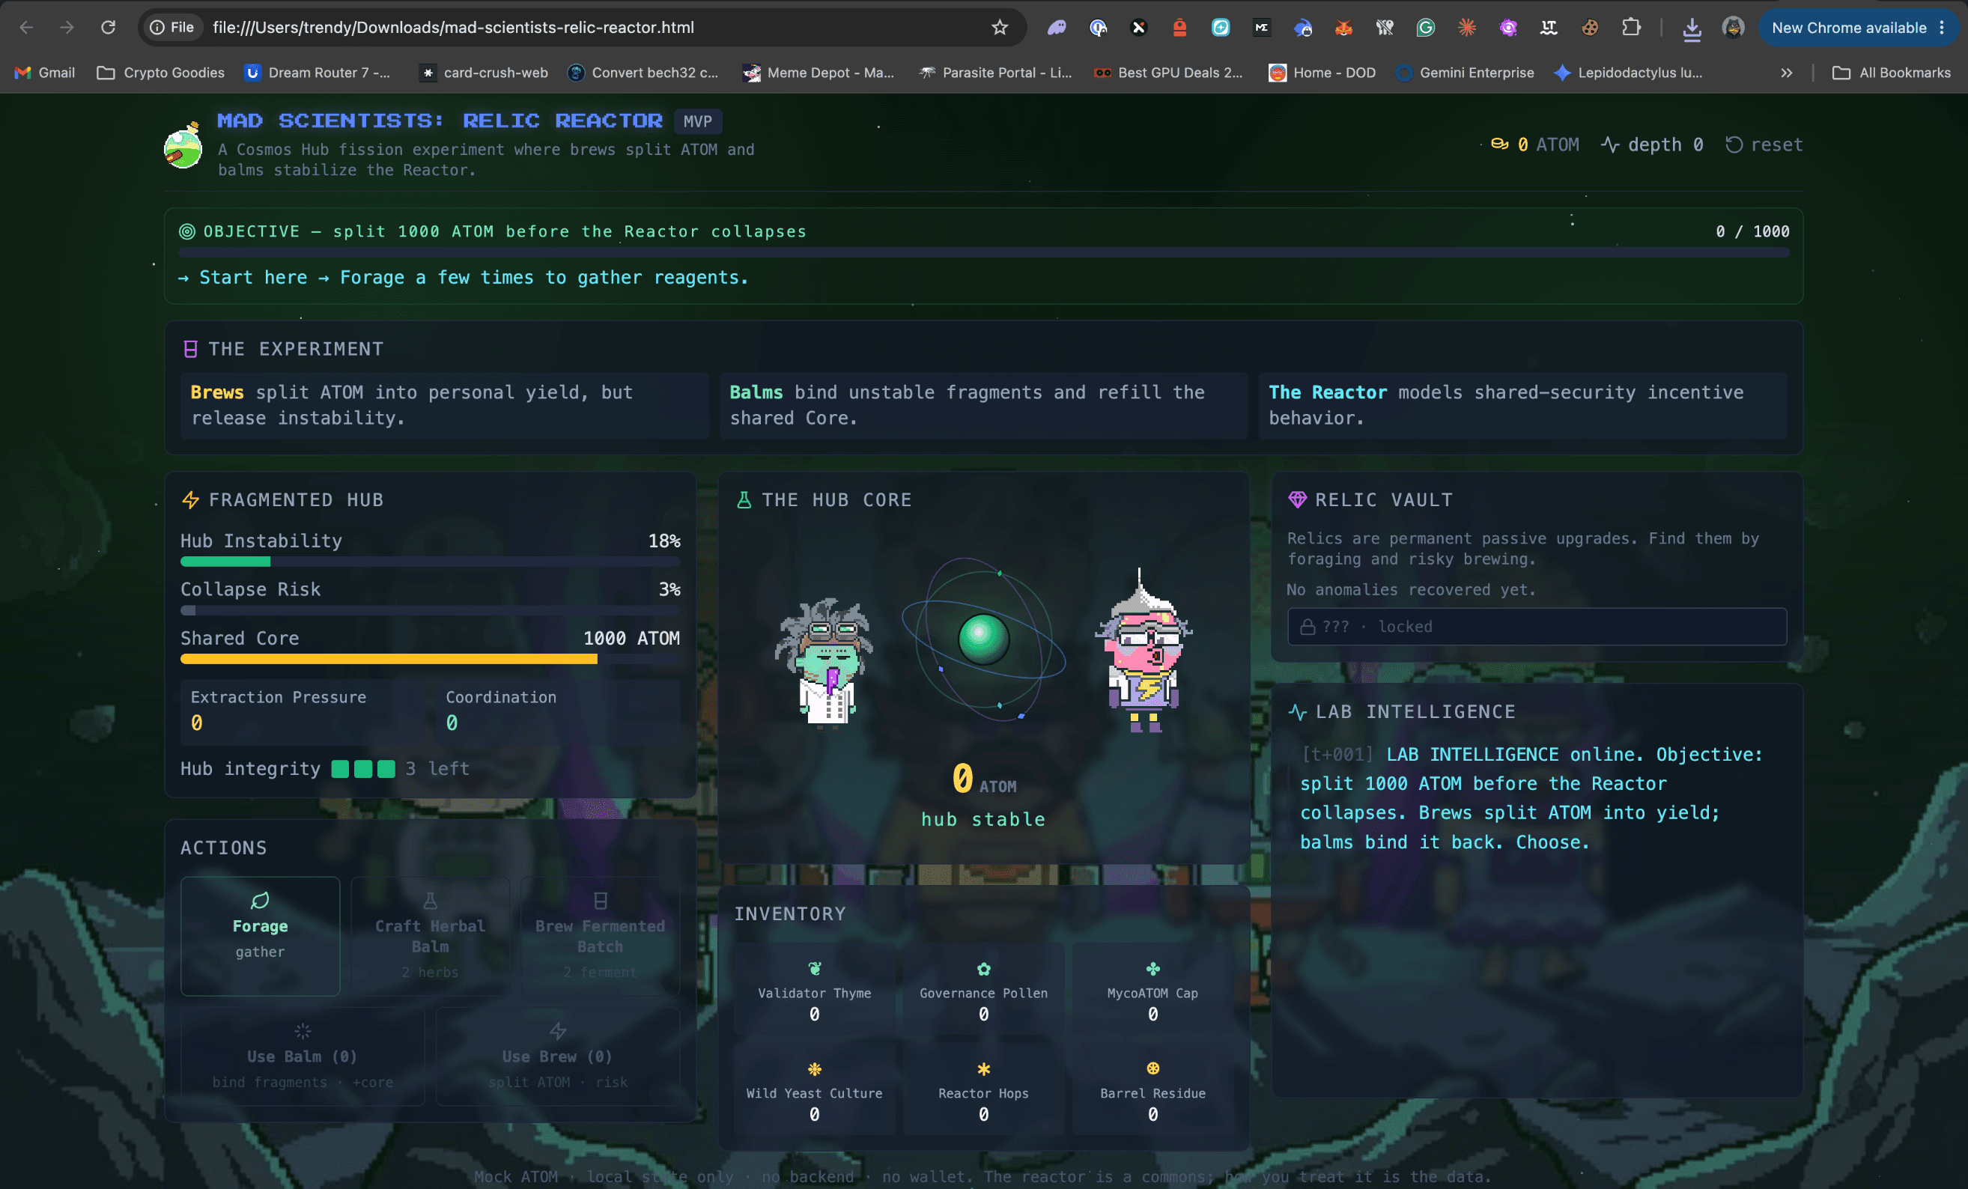
Task: Click the Coordination value 0
Action: point(452,723)
